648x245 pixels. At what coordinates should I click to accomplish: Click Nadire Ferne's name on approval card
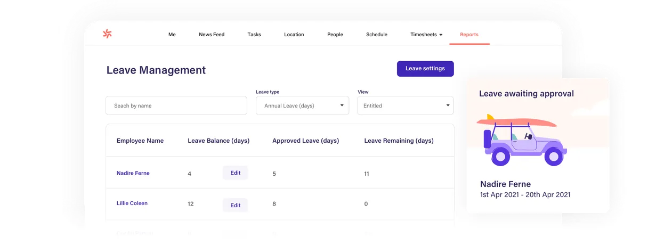tap(505, 184)
